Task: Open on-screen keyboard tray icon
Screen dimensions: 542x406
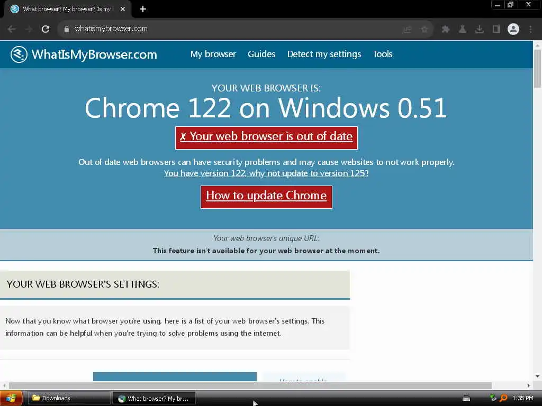Action: point(466,399)
